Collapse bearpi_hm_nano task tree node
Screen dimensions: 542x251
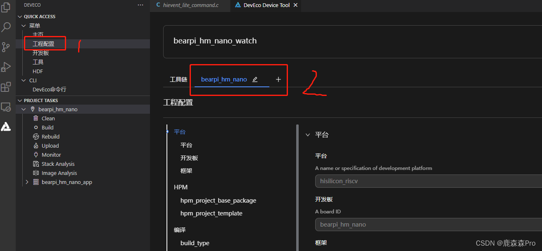[x=24, y=109]
